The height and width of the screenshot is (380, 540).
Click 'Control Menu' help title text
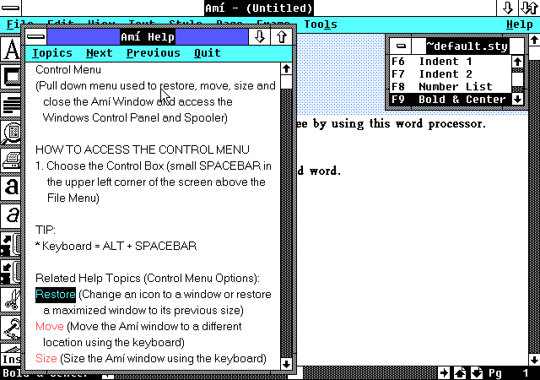[x=68, y=69]
